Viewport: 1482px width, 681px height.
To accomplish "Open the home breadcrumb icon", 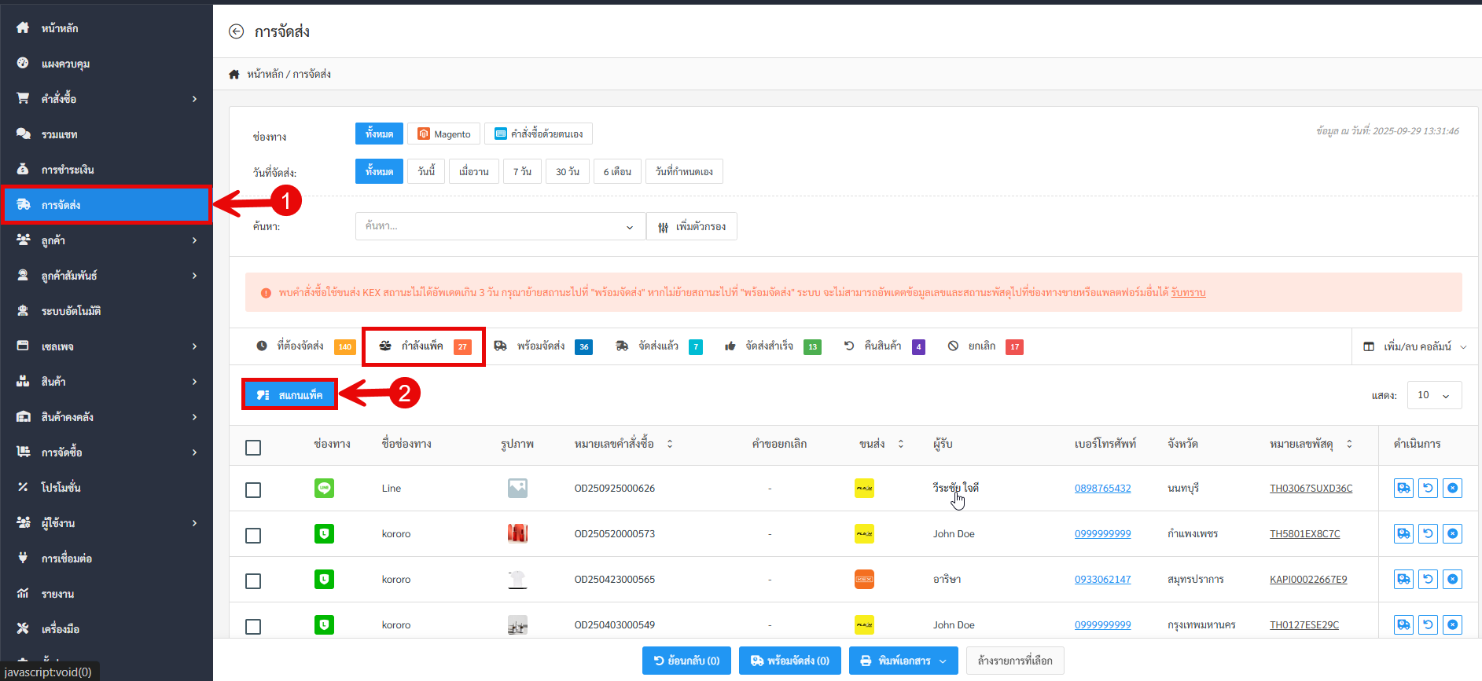I will click(234, 75).
